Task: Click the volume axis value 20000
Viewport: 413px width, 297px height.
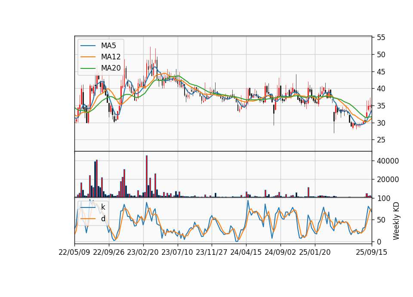Action: point(388,179)
